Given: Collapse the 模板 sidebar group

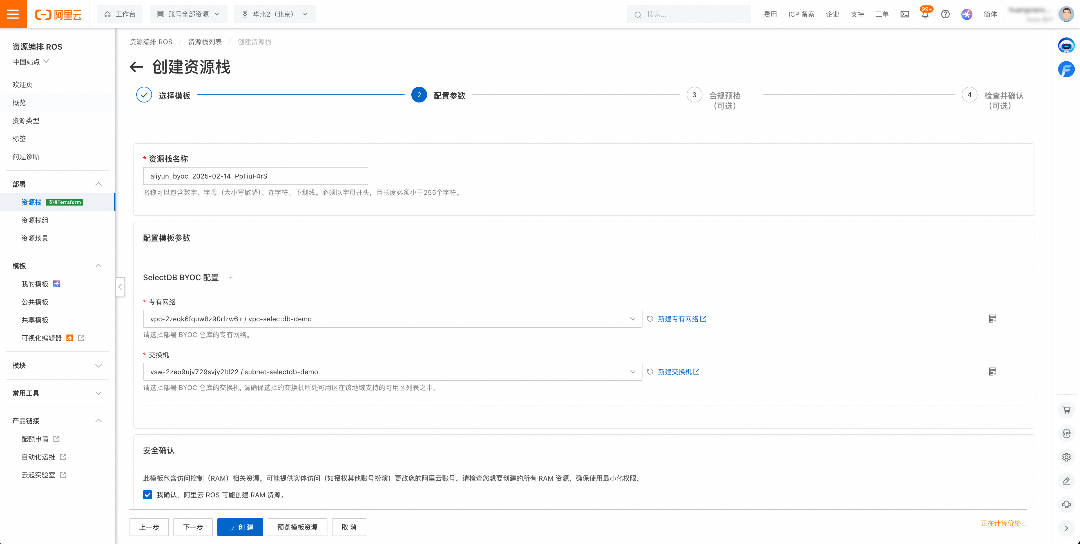Looking at the screenshot, I should (x=99, y=266).
